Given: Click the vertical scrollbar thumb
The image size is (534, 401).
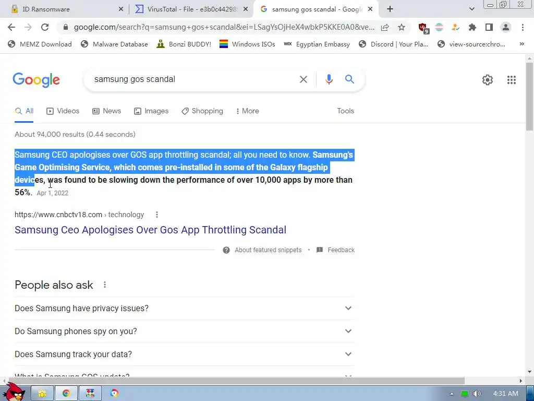Looking at the screenshot, I should 529,96.
